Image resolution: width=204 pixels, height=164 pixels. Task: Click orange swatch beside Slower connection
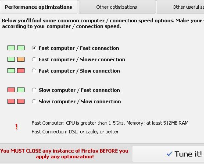coord(21,59)
